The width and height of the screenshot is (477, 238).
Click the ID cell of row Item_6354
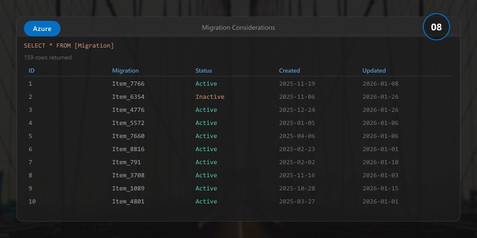click(30, 97)
